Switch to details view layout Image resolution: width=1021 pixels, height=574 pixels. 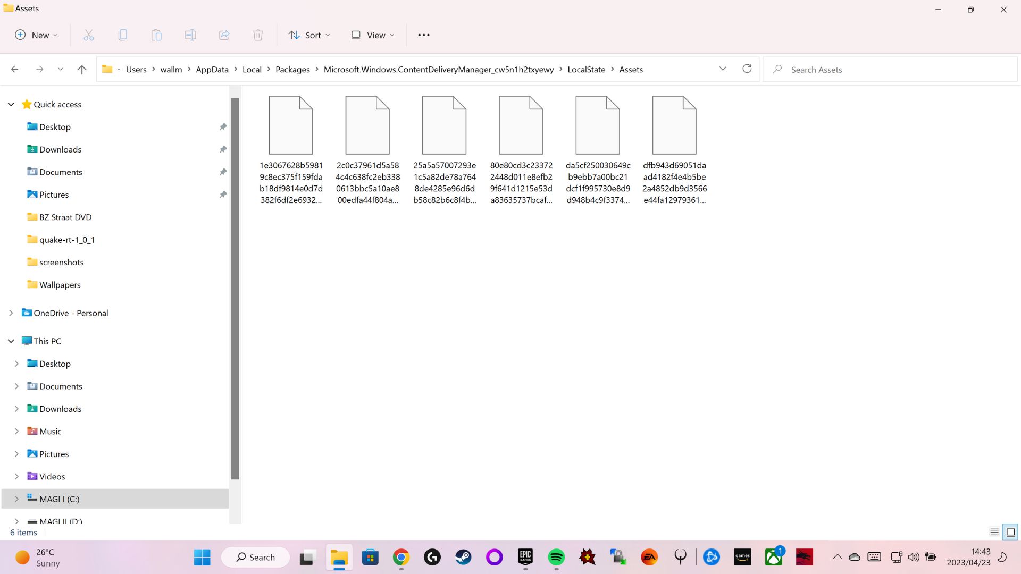pos(993,531)
